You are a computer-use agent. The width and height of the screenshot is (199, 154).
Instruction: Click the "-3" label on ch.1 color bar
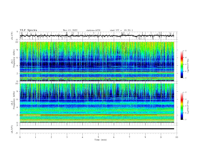(185, 51)
